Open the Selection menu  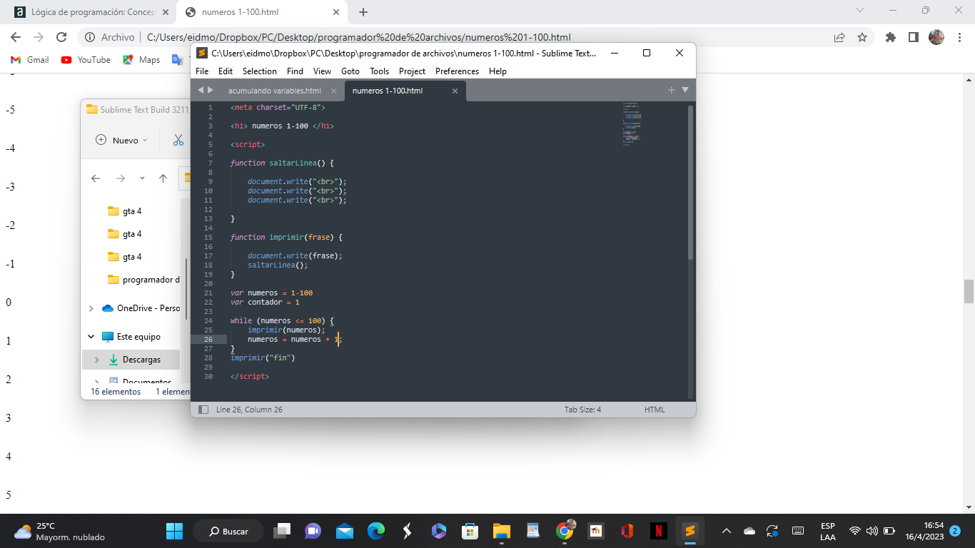pos(260,71)
